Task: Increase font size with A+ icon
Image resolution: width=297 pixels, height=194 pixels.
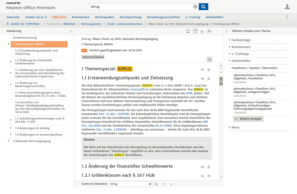Action: tap(209, 31)
